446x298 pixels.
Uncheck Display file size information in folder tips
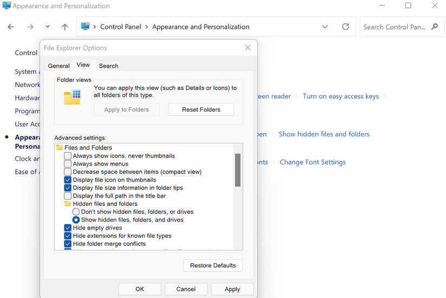click(x=68, y=188)
